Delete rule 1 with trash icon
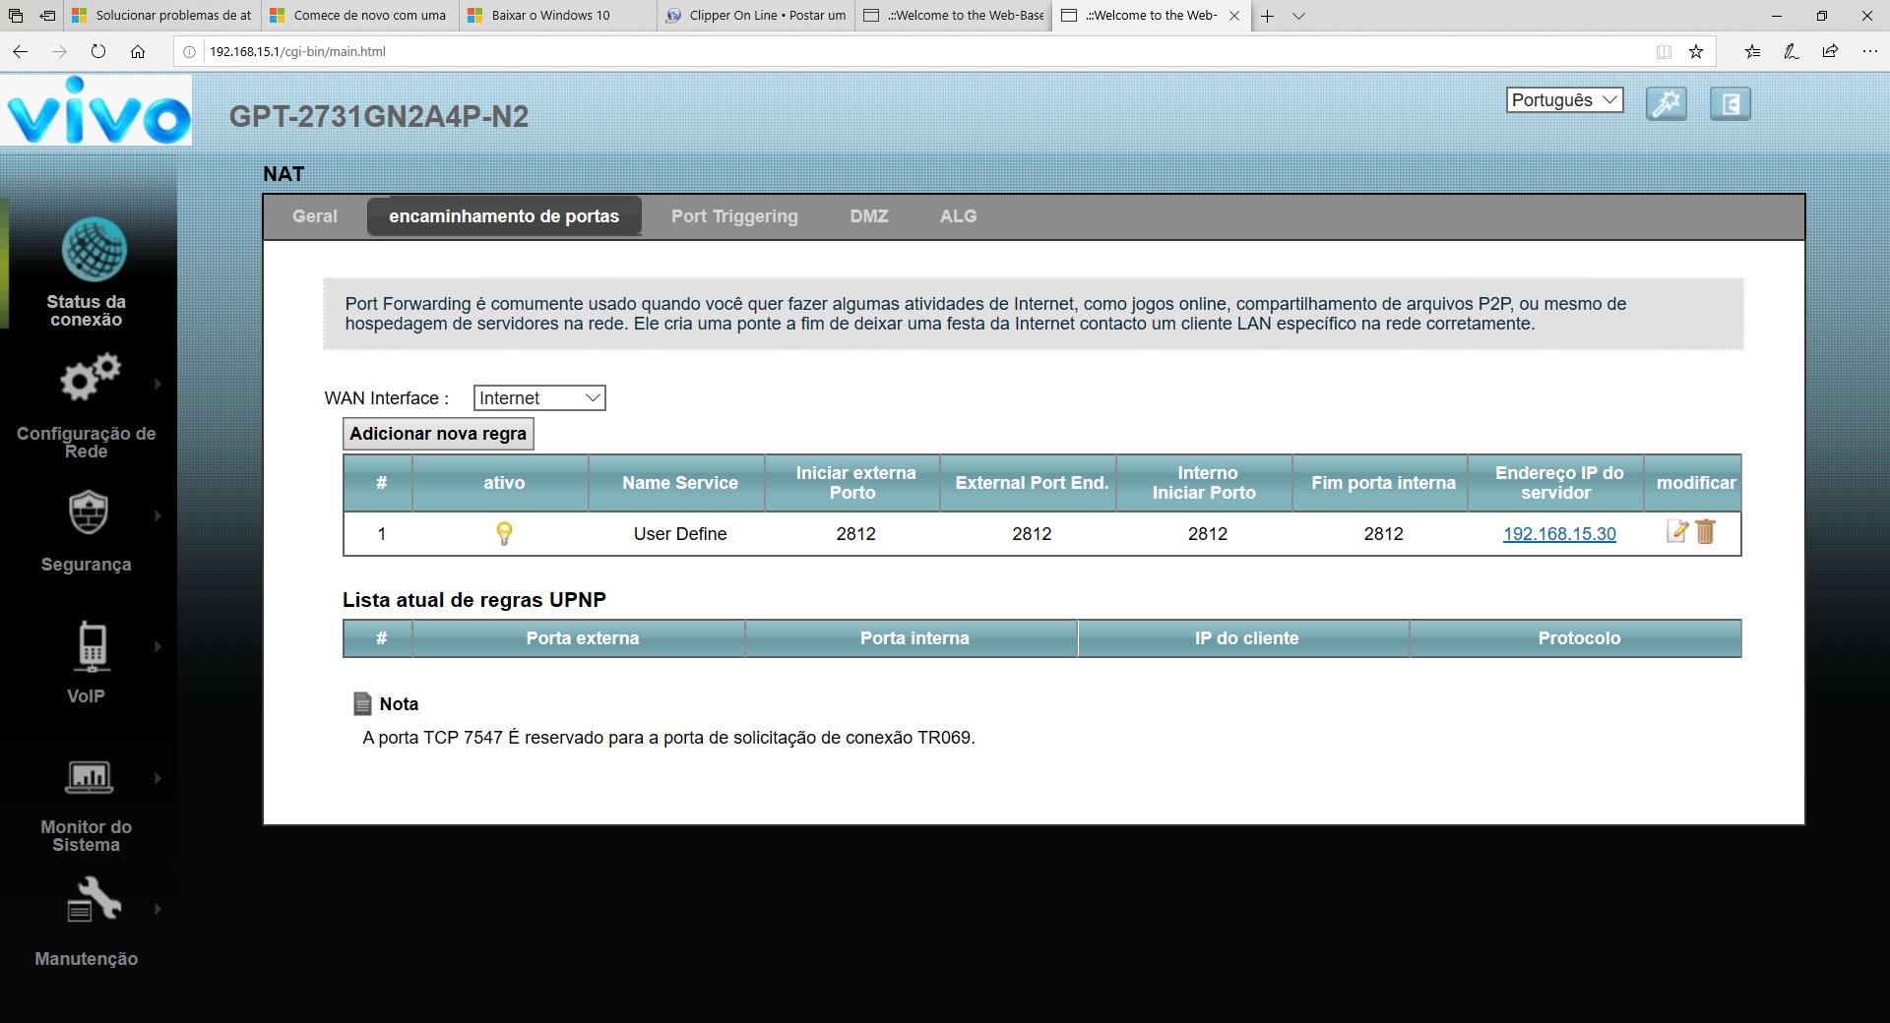This screenshot has height=1023, width=1890. pos(1706,532)
